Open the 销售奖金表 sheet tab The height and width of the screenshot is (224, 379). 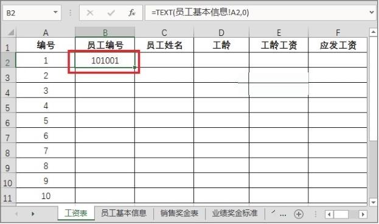click(179, 213)
